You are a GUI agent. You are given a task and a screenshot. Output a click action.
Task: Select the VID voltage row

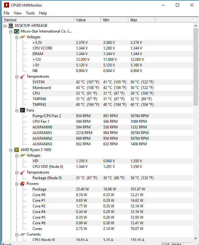click(112, 161)
